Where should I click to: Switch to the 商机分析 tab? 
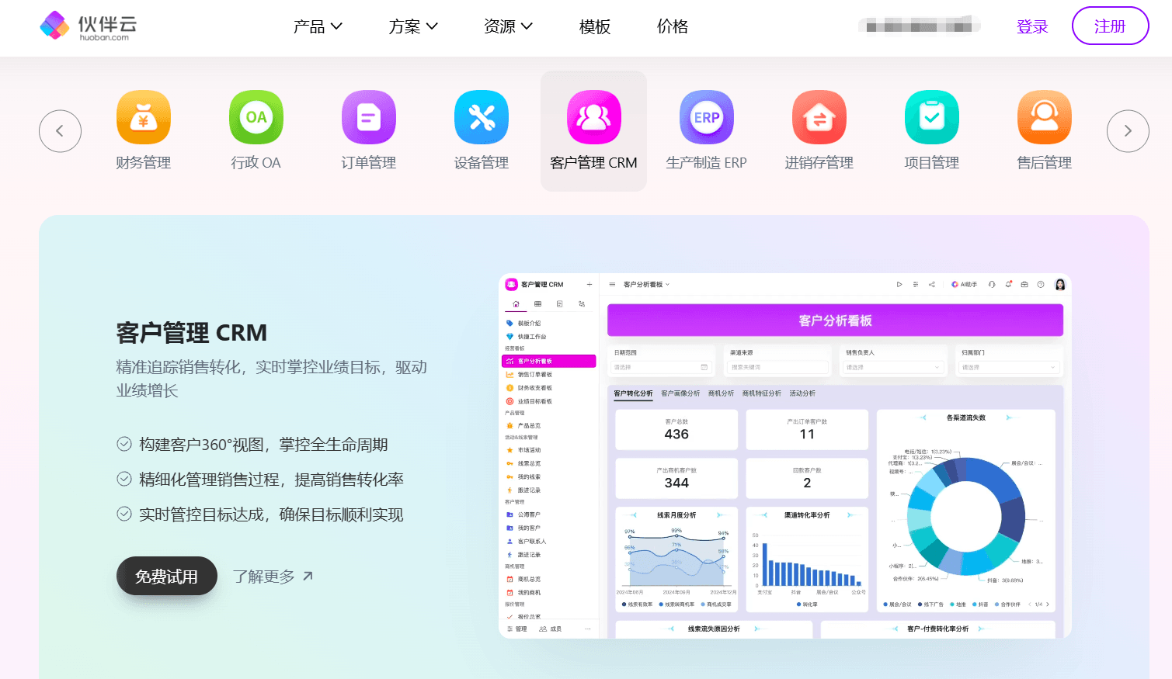point(721,393)
